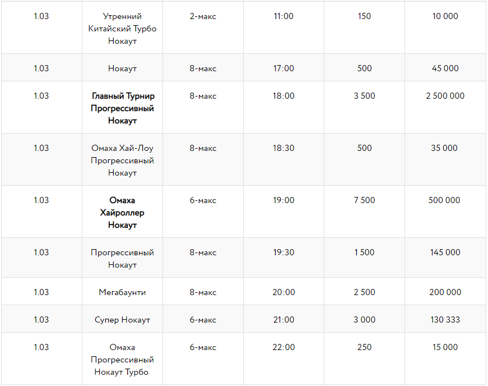Select the 19:30 start time cell

[x=283, y=252]
